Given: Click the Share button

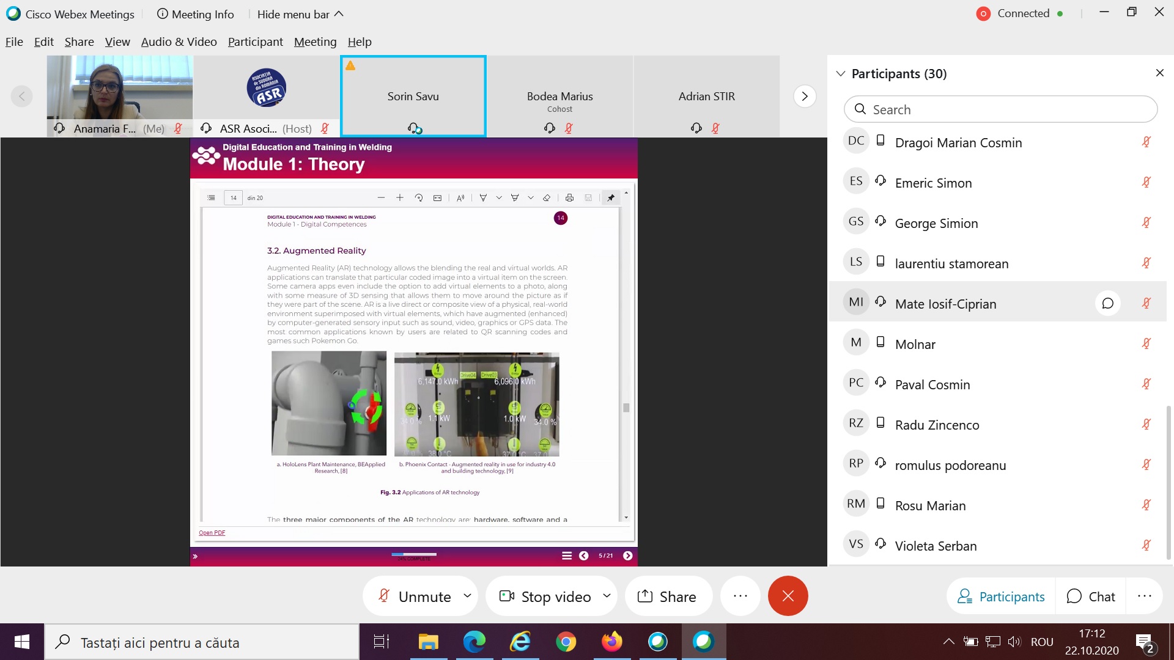Looking at the screenshot, I should click(x=668, y=596).
